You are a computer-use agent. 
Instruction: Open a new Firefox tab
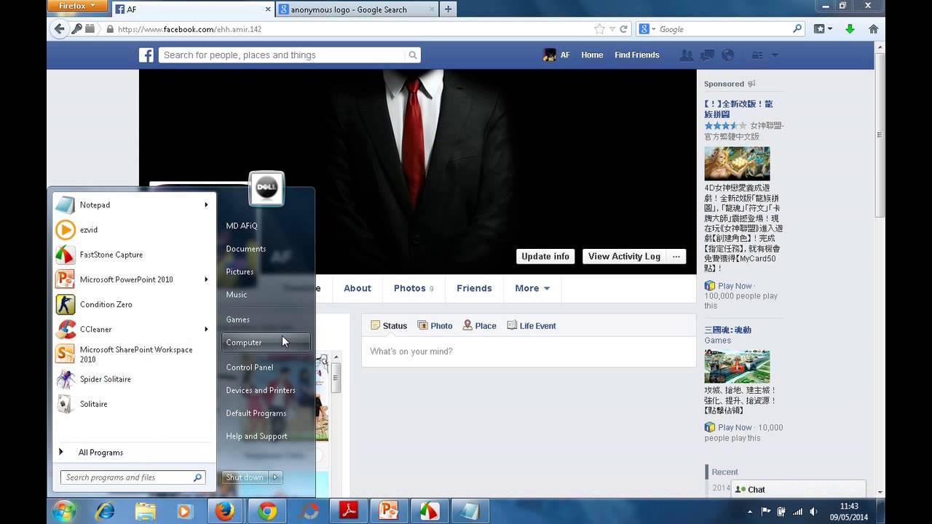coord(448,9)
